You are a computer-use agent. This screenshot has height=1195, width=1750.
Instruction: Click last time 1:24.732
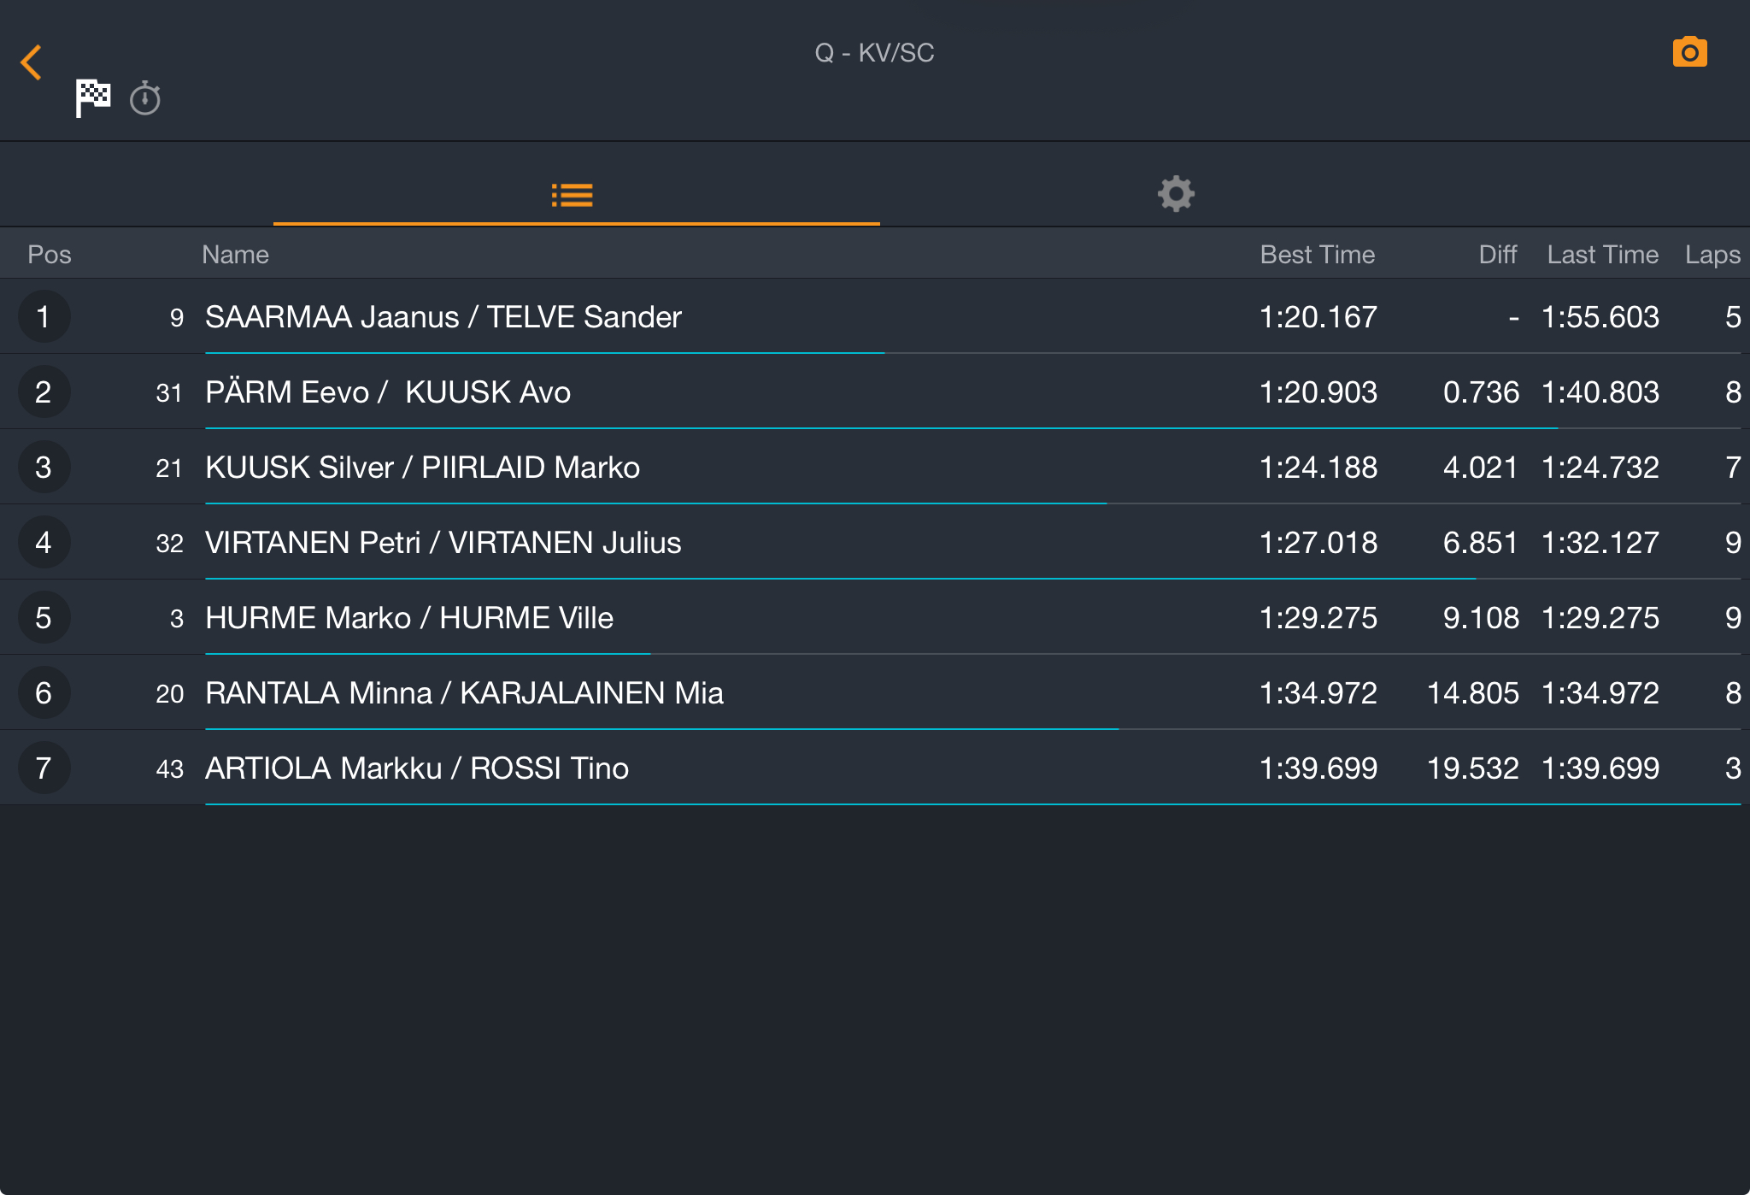click(1600, 468)
